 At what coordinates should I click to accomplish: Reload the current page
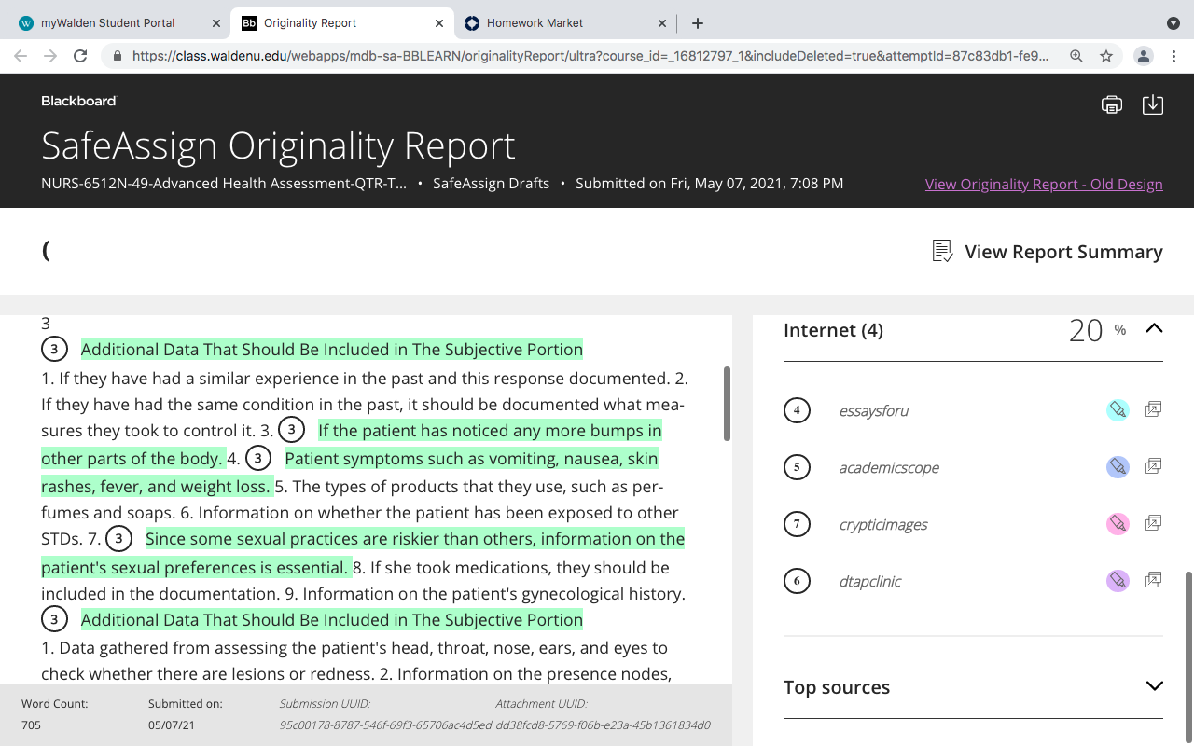coord(80,56)
